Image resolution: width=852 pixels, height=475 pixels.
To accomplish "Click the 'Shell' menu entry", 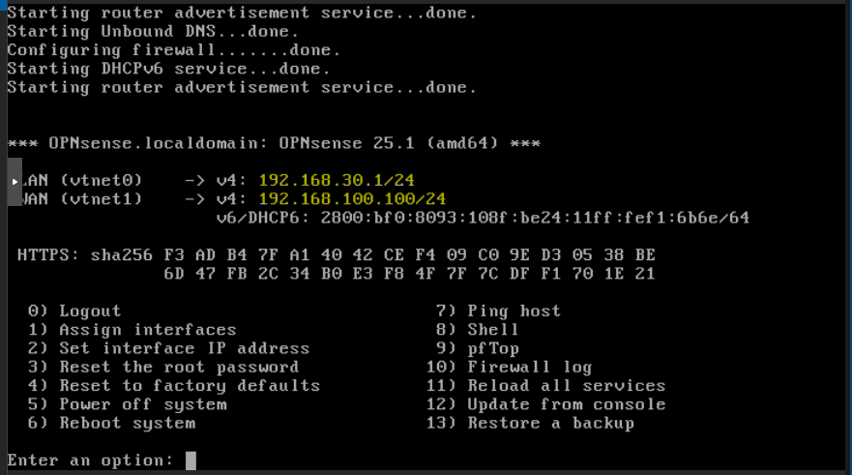I will pyautogui.click(x=493, y=330).
